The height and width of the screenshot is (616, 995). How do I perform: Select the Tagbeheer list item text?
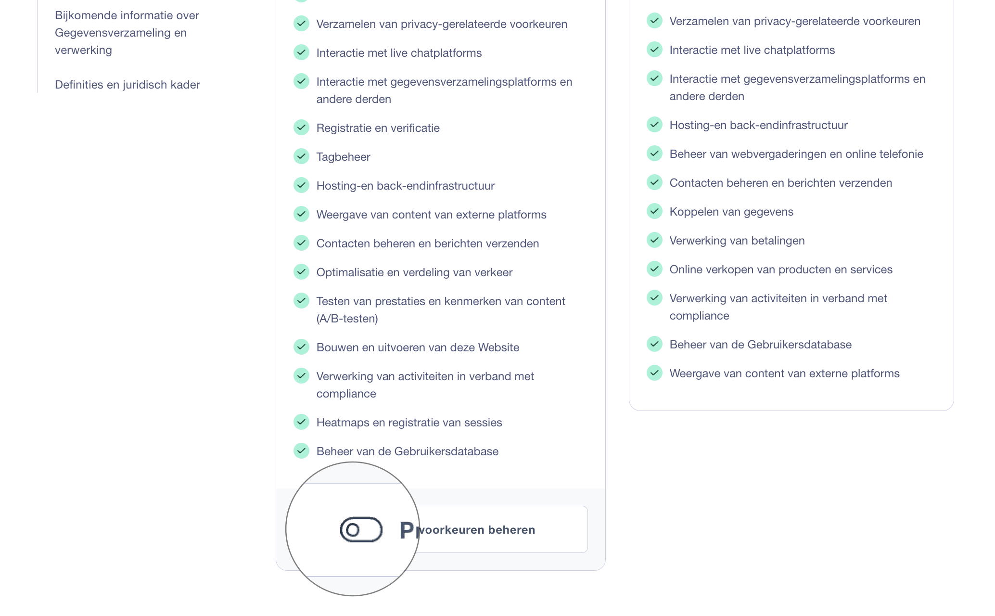343,157
